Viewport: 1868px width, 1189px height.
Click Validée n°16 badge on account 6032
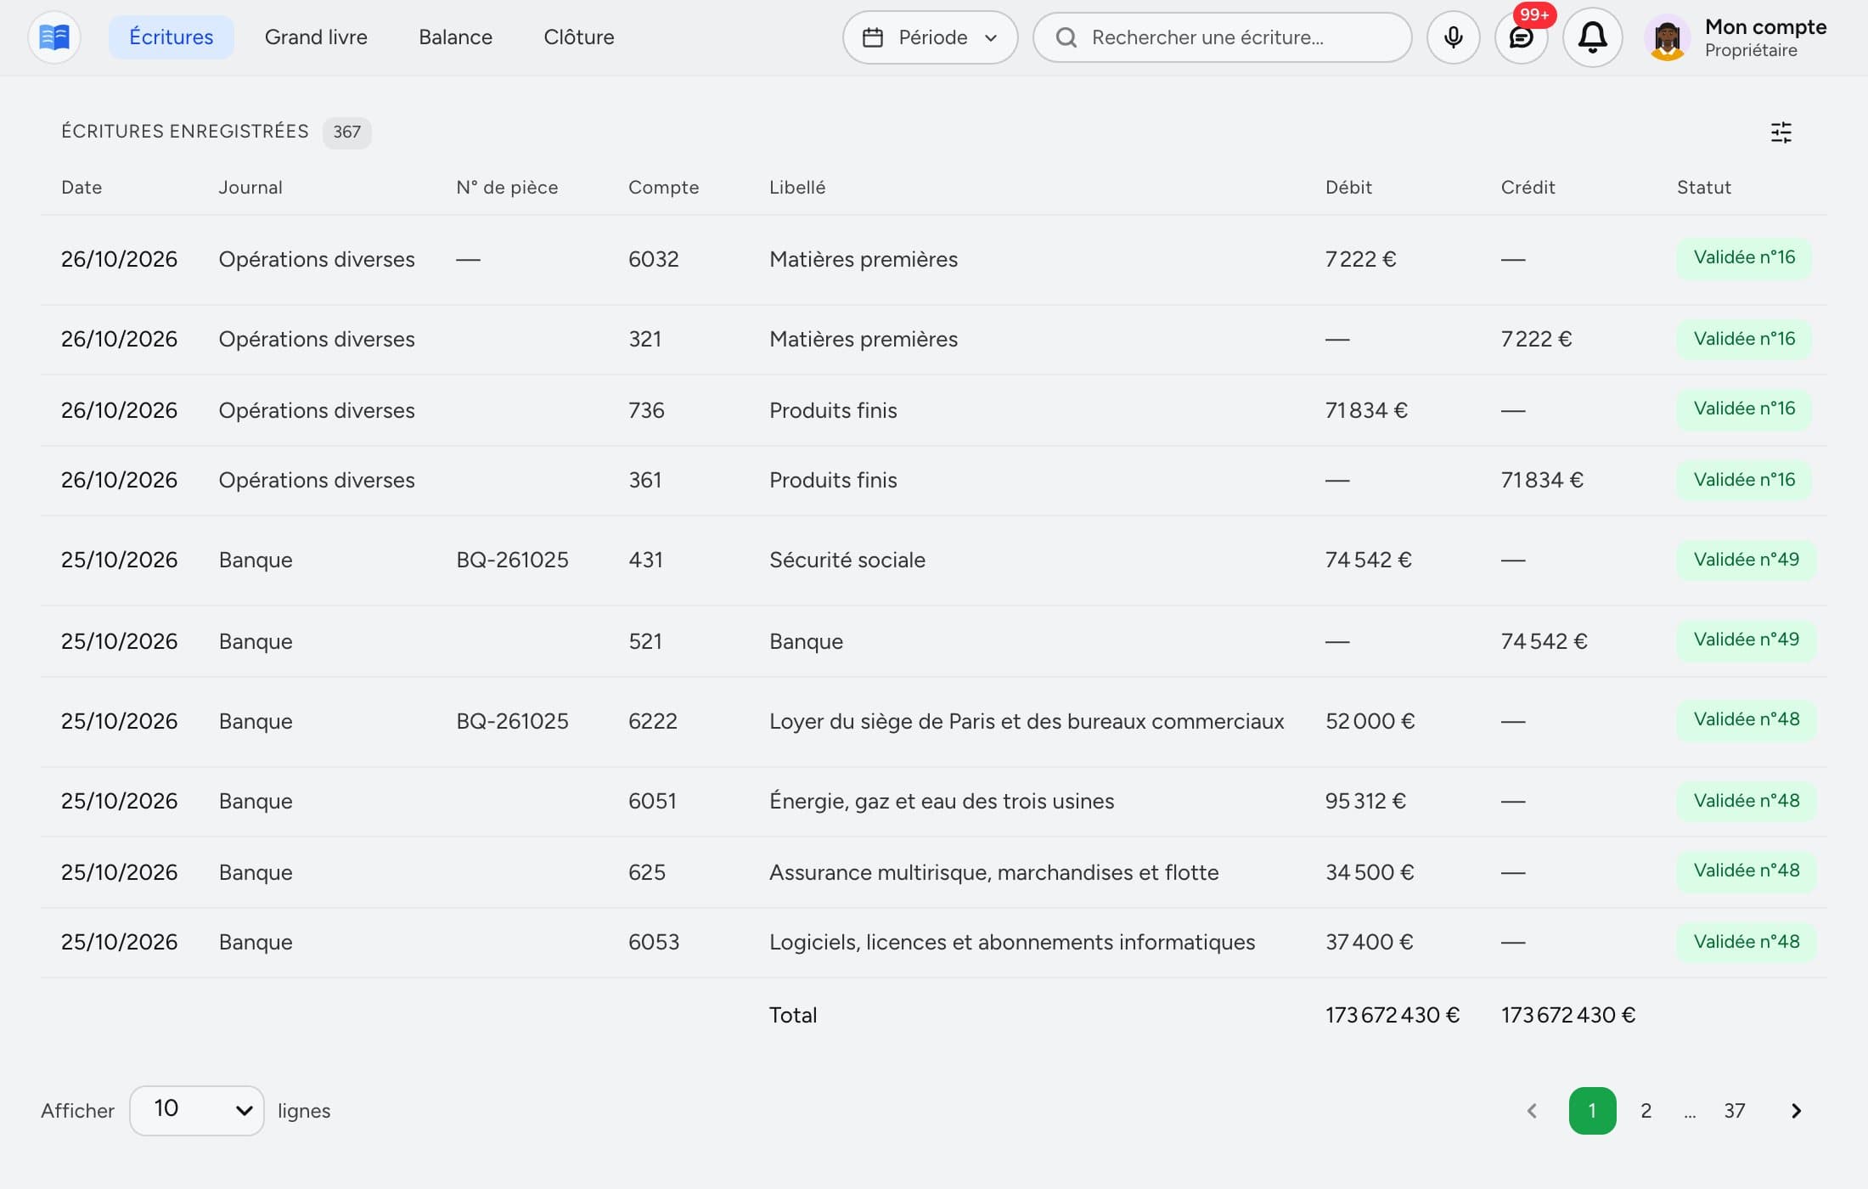(1744, 257)
